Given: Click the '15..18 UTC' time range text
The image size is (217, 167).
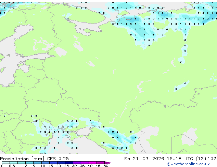Looking at the screenshot, I should pyautogui.click(x=180, y=158).
